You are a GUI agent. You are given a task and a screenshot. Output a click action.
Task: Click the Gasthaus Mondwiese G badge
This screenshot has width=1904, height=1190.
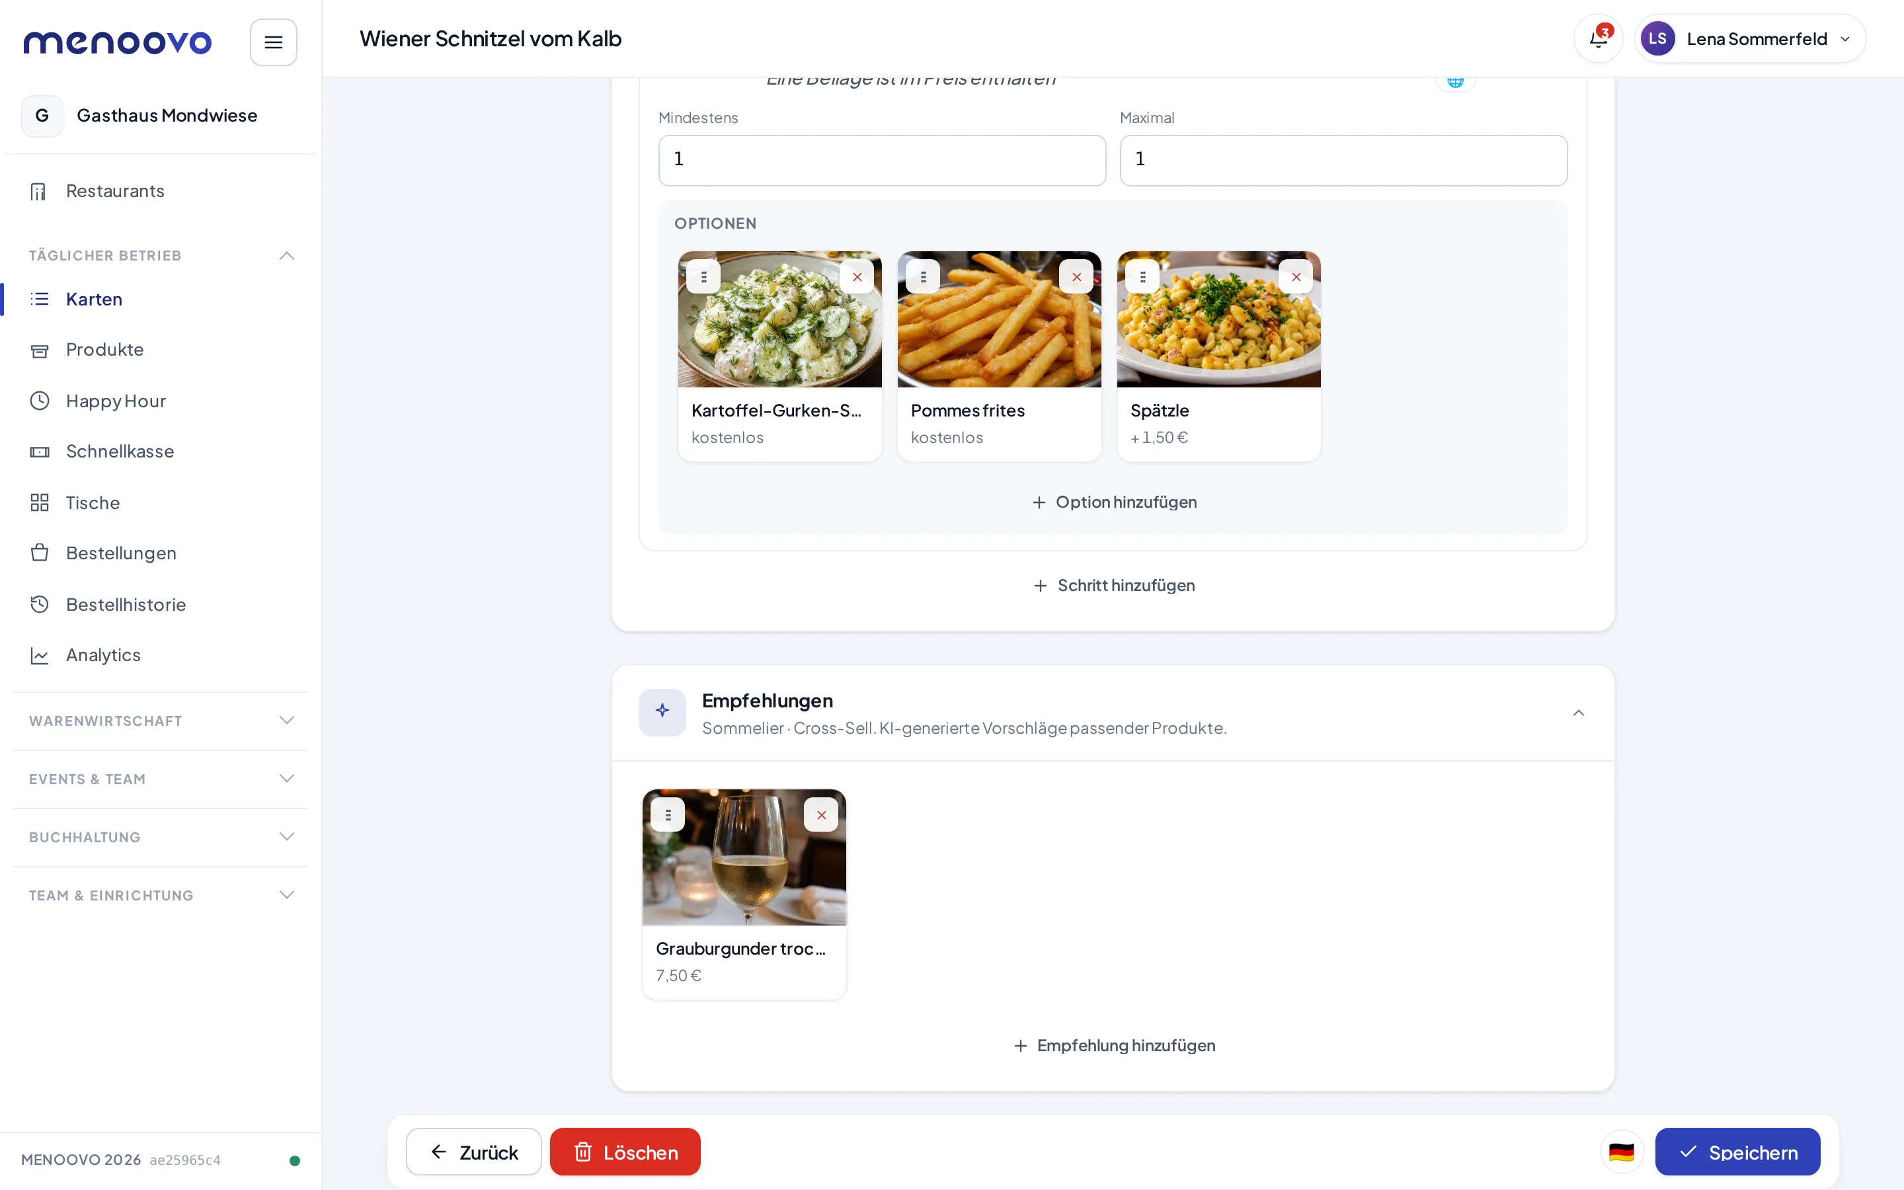[x=42, y=116]
